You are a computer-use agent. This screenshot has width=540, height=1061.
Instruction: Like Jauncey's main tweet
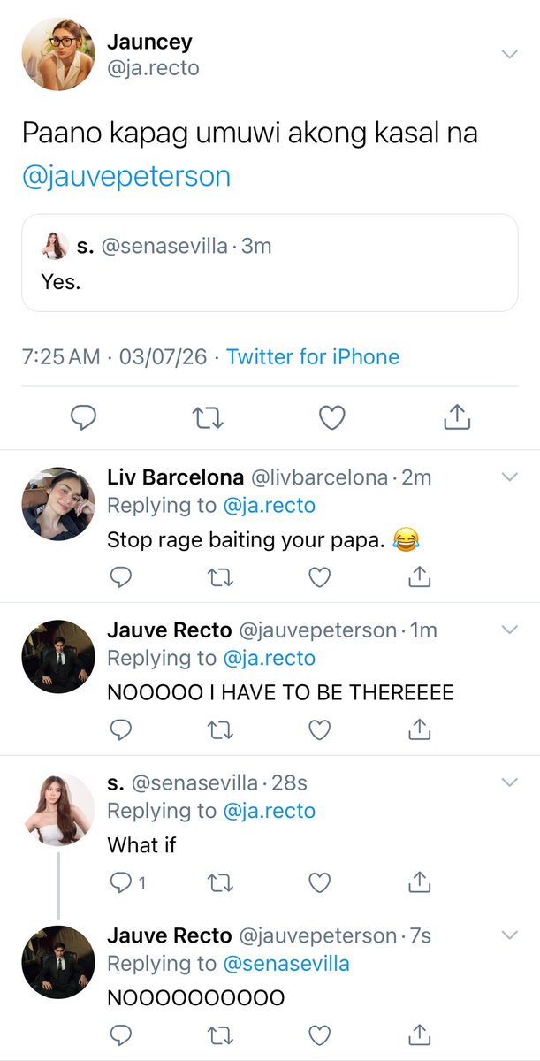[x=331, y=417]
